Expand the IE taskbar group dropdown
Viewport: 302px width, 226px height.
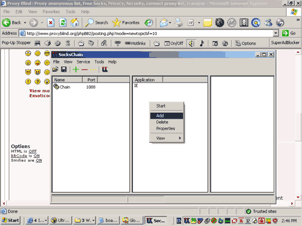tap(46, 221)
